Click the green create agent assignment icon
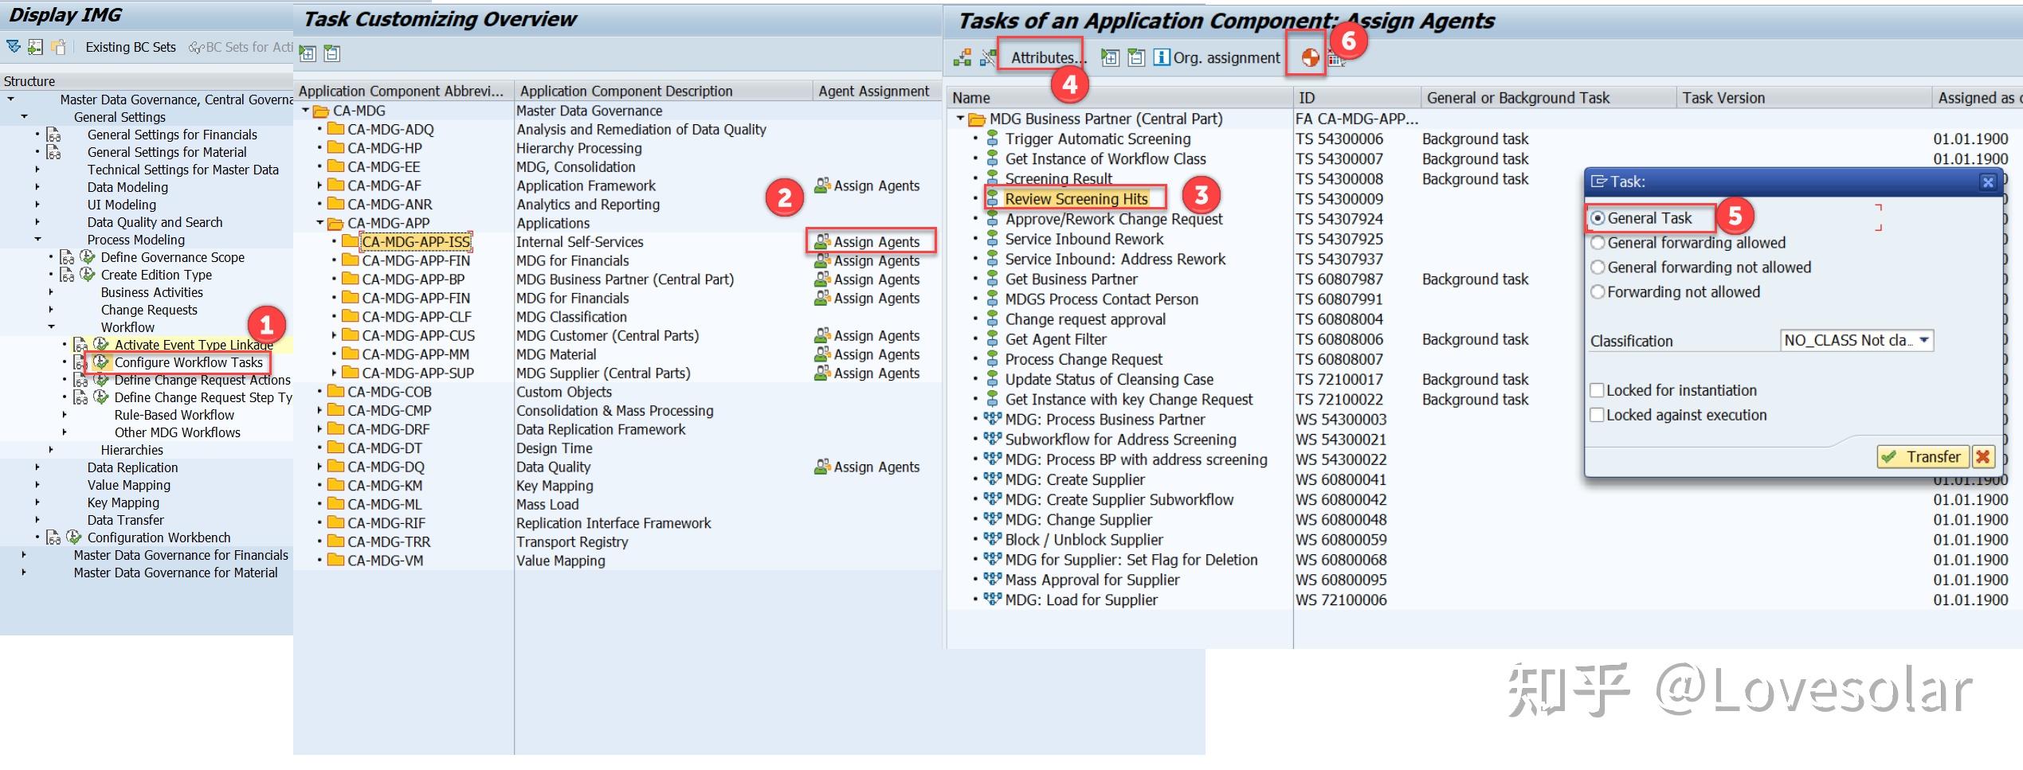 pos(962,57)
